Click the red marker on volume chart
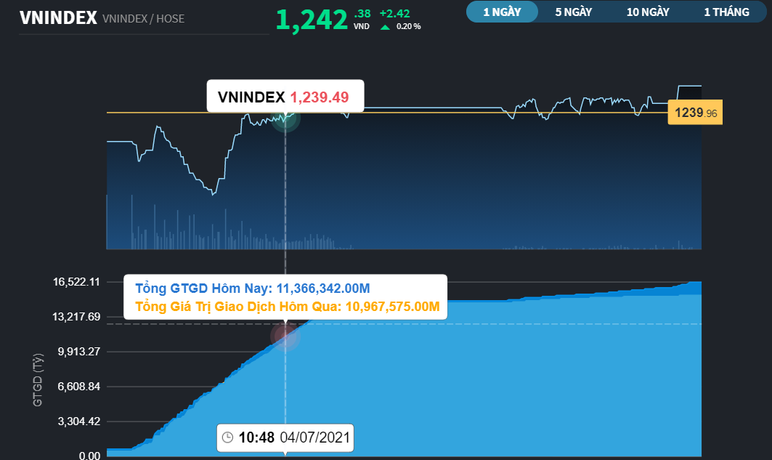 click(285, 336)
